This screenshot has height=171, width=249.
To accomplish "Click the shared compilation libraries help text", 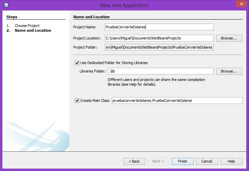I will point(156,82).
